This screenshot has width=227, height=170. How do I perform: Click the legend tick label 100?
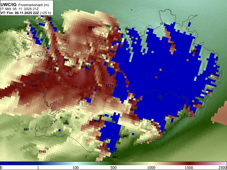coord(76,168)
